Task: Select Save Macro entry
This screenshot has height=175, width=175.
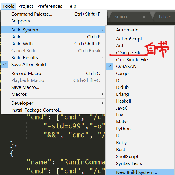Action: click(x=53, y=87)
